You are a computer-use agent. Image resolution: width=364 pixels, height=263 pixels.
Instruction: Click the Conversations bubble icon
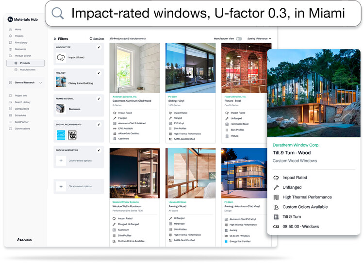pyautogui.click(x=10, y=129)
